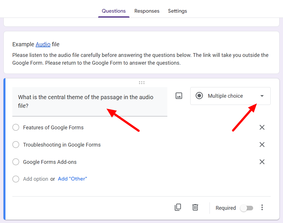Open the Settings tab
This screenshot has width=283, height=223.
pos(177,11)
